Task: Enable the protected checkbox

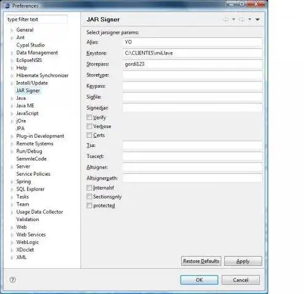Action: point(89,205)
